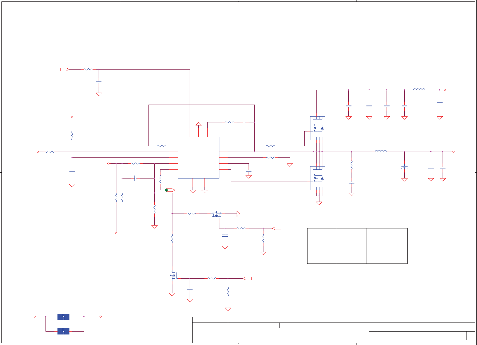Select the resistor connected to the far-left input terminal
The width and height of the screenshot is (477, 345).
coord(50,152)
